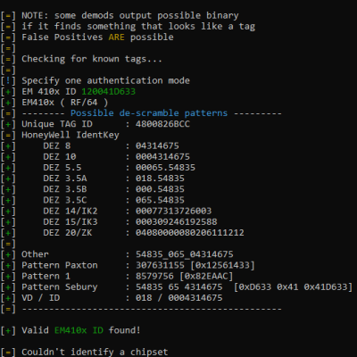The height and width of the screenshot is (357, 357).
Task: Click the green EM 410x ID 120041D633
Action: pyautogui.click(x=109, y=91)
